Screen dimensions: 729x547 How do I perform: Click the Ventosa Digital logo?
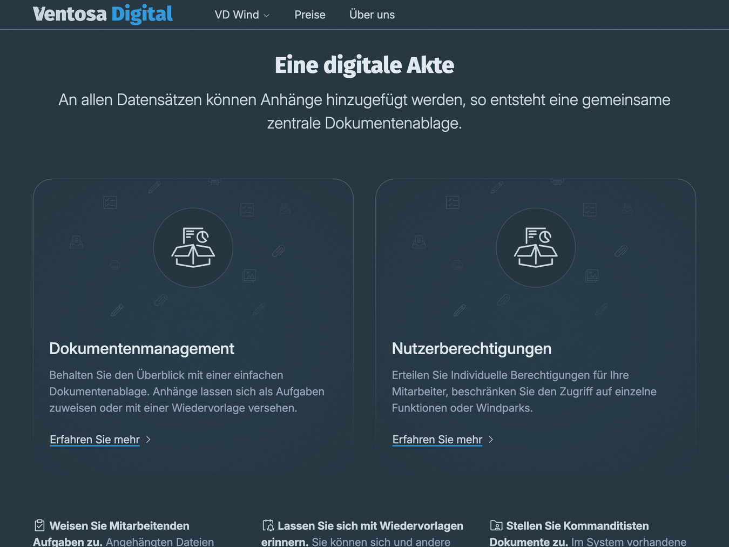(x=103, y=14)
